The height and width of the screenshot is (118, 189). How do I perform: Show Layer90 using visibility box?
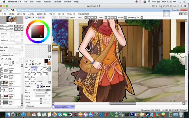pyautogui.click(x=2, y=88)
